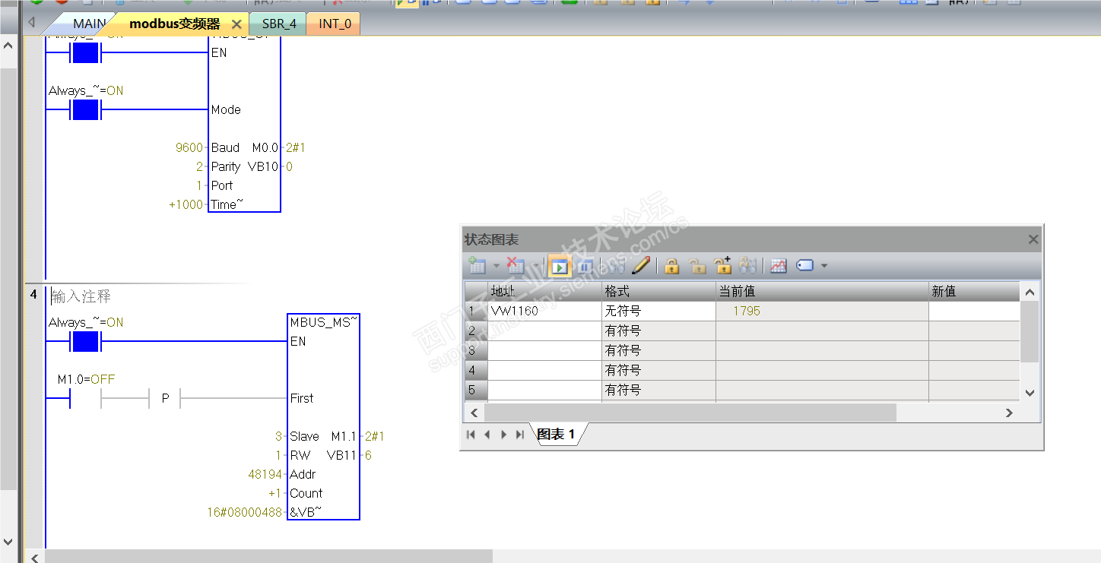Image resolution: width=1101 pixels, height=563 pixels.
Task: Click the 新值 column header
Action: click(974, 291)
